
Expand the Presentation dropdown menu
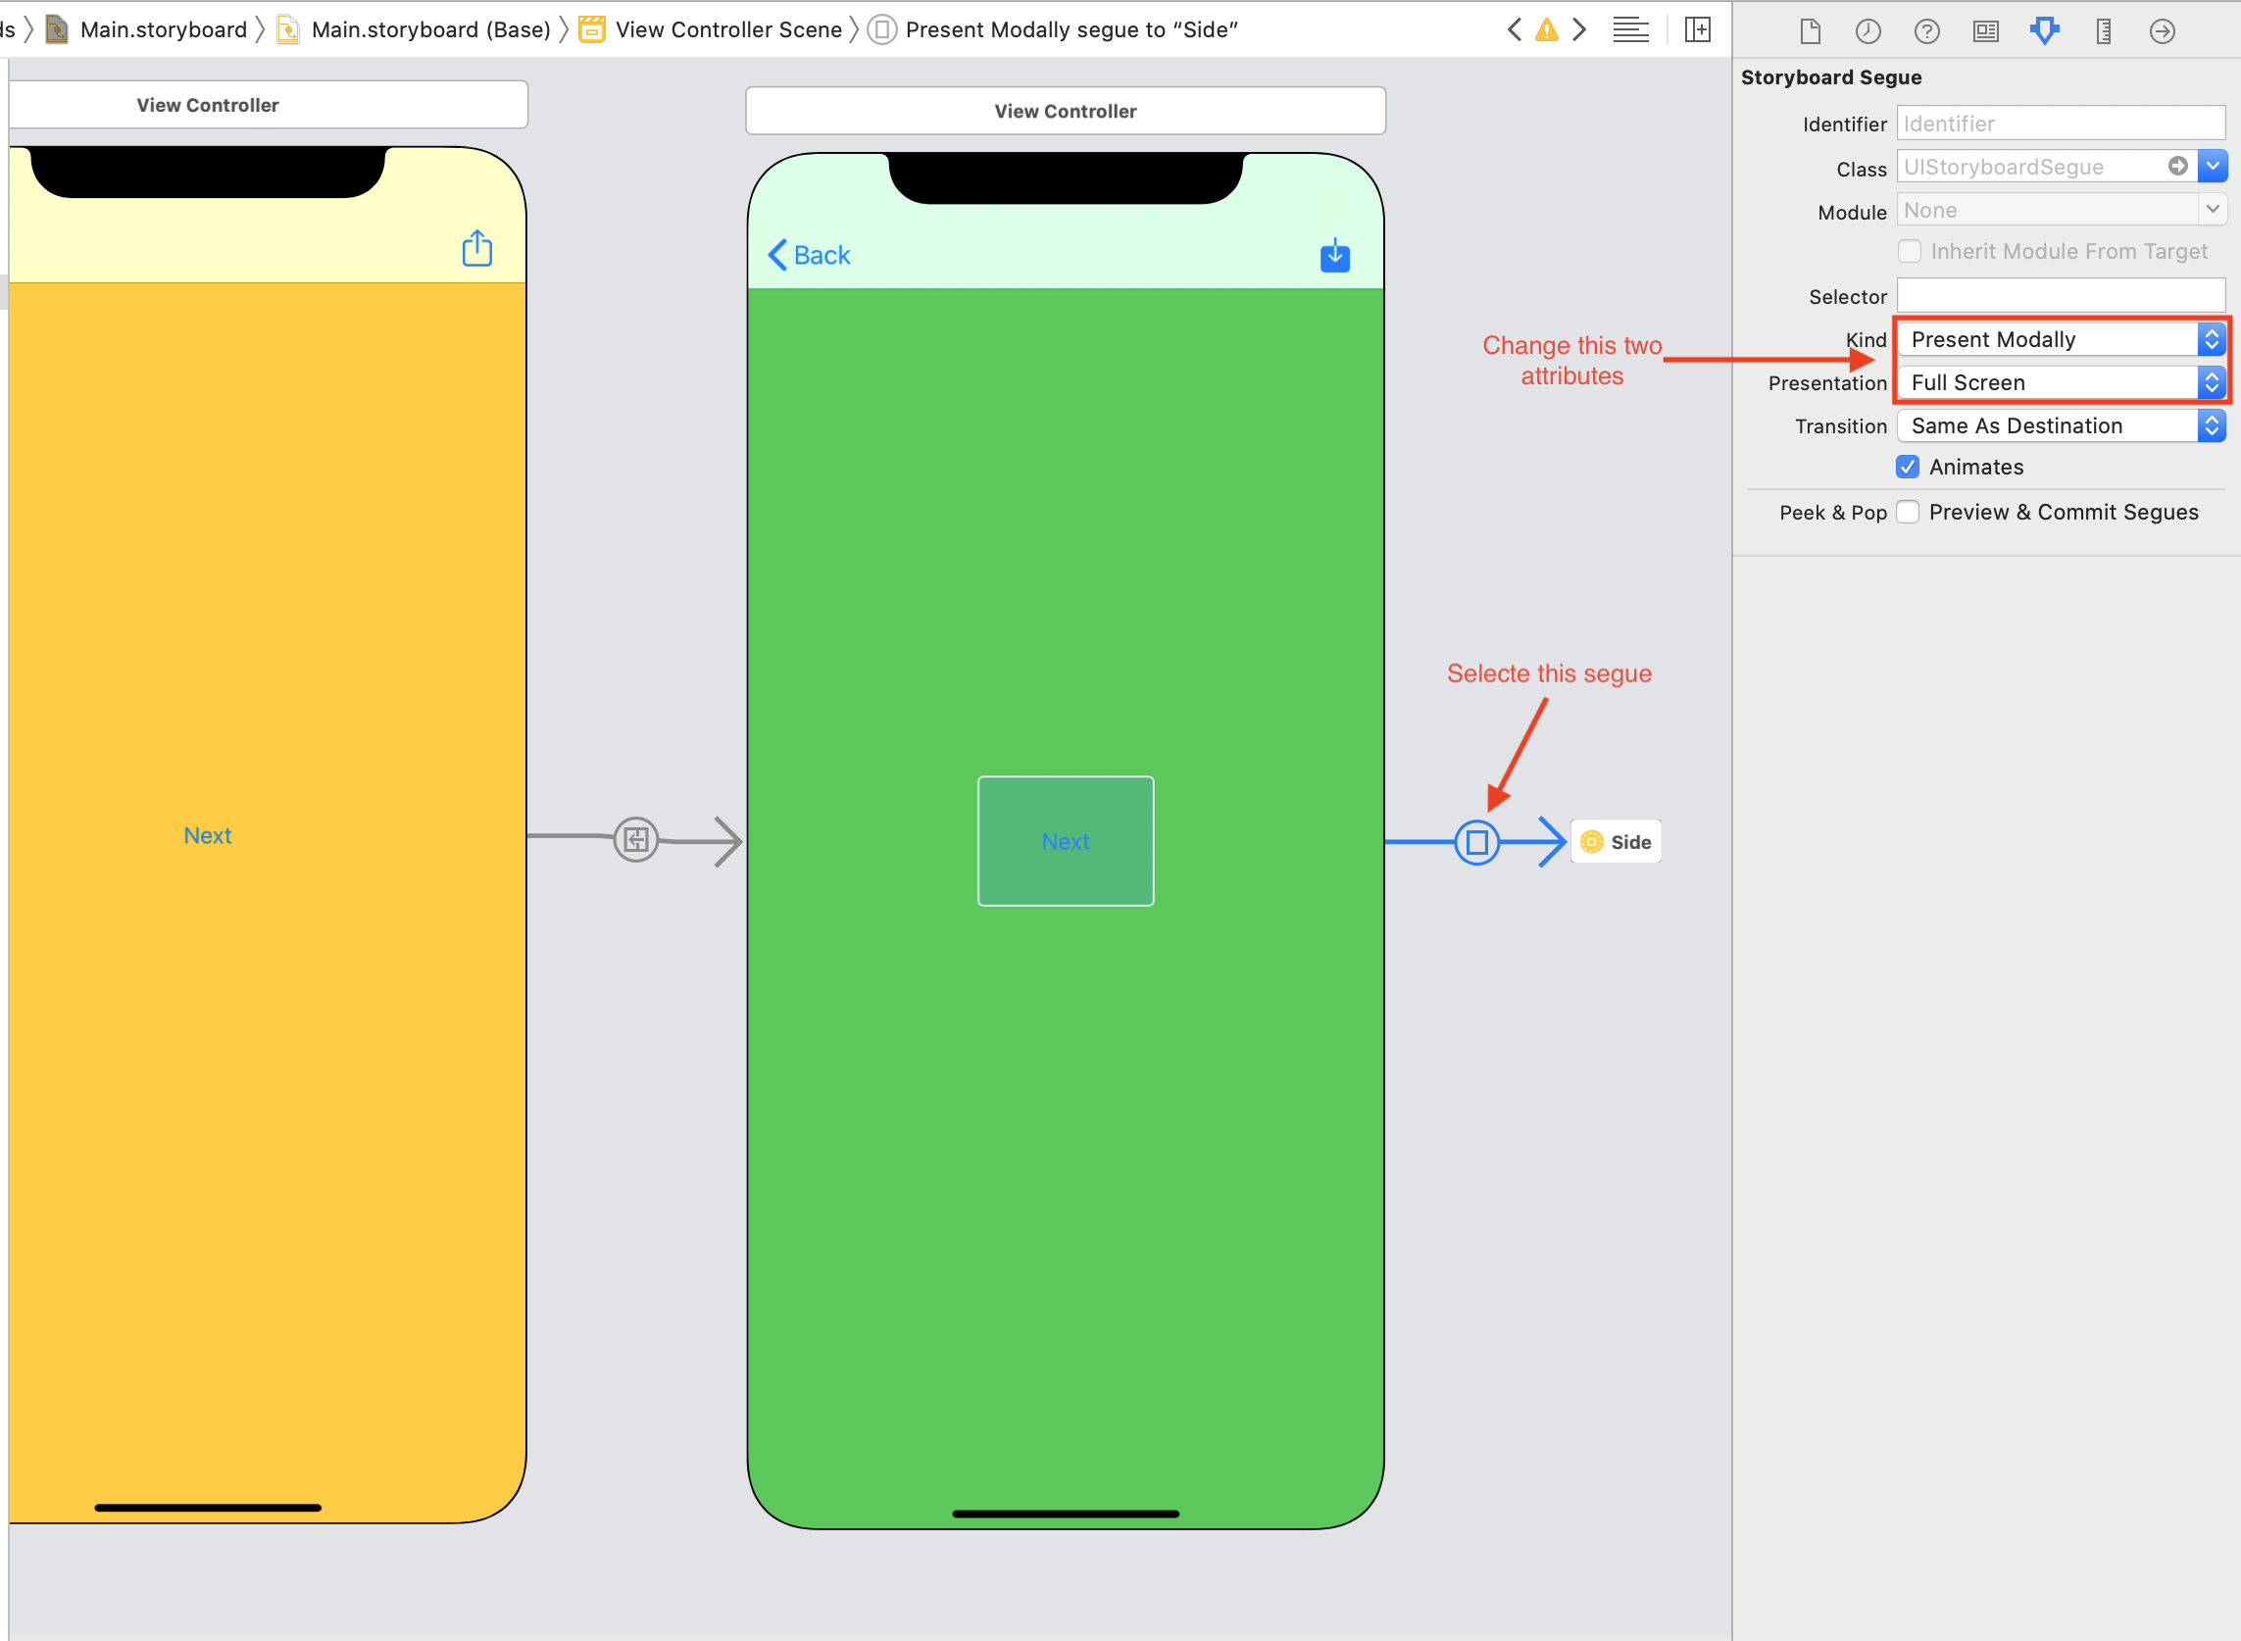pyautogui.click(x=2214, y=381)
